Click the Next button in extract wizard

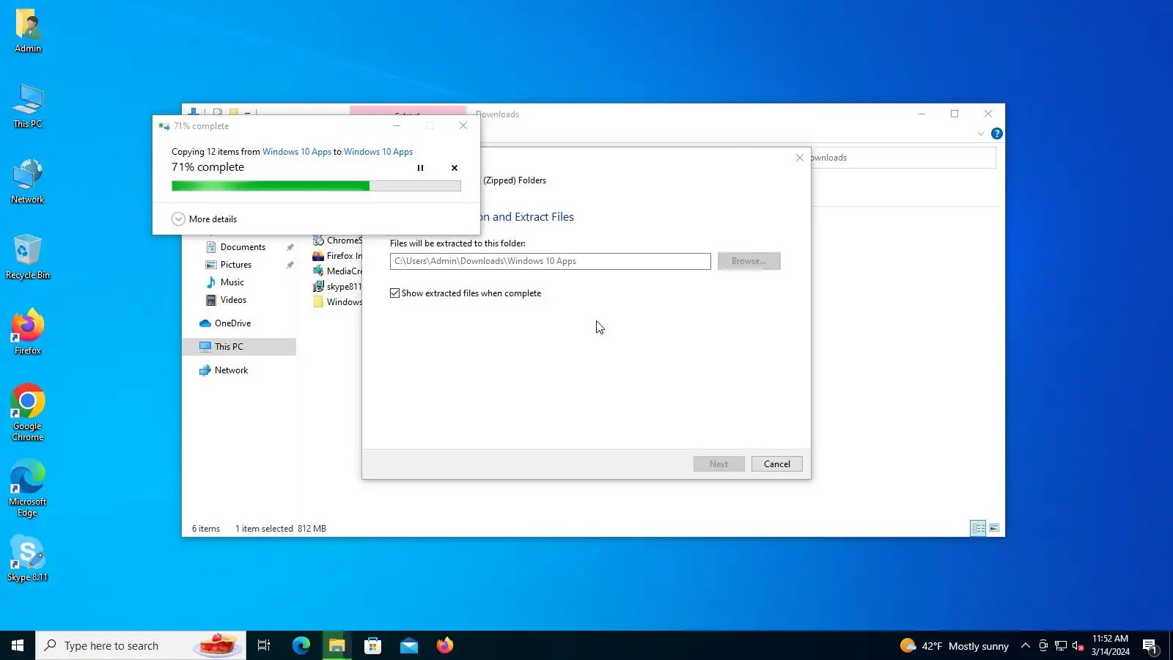719,464
